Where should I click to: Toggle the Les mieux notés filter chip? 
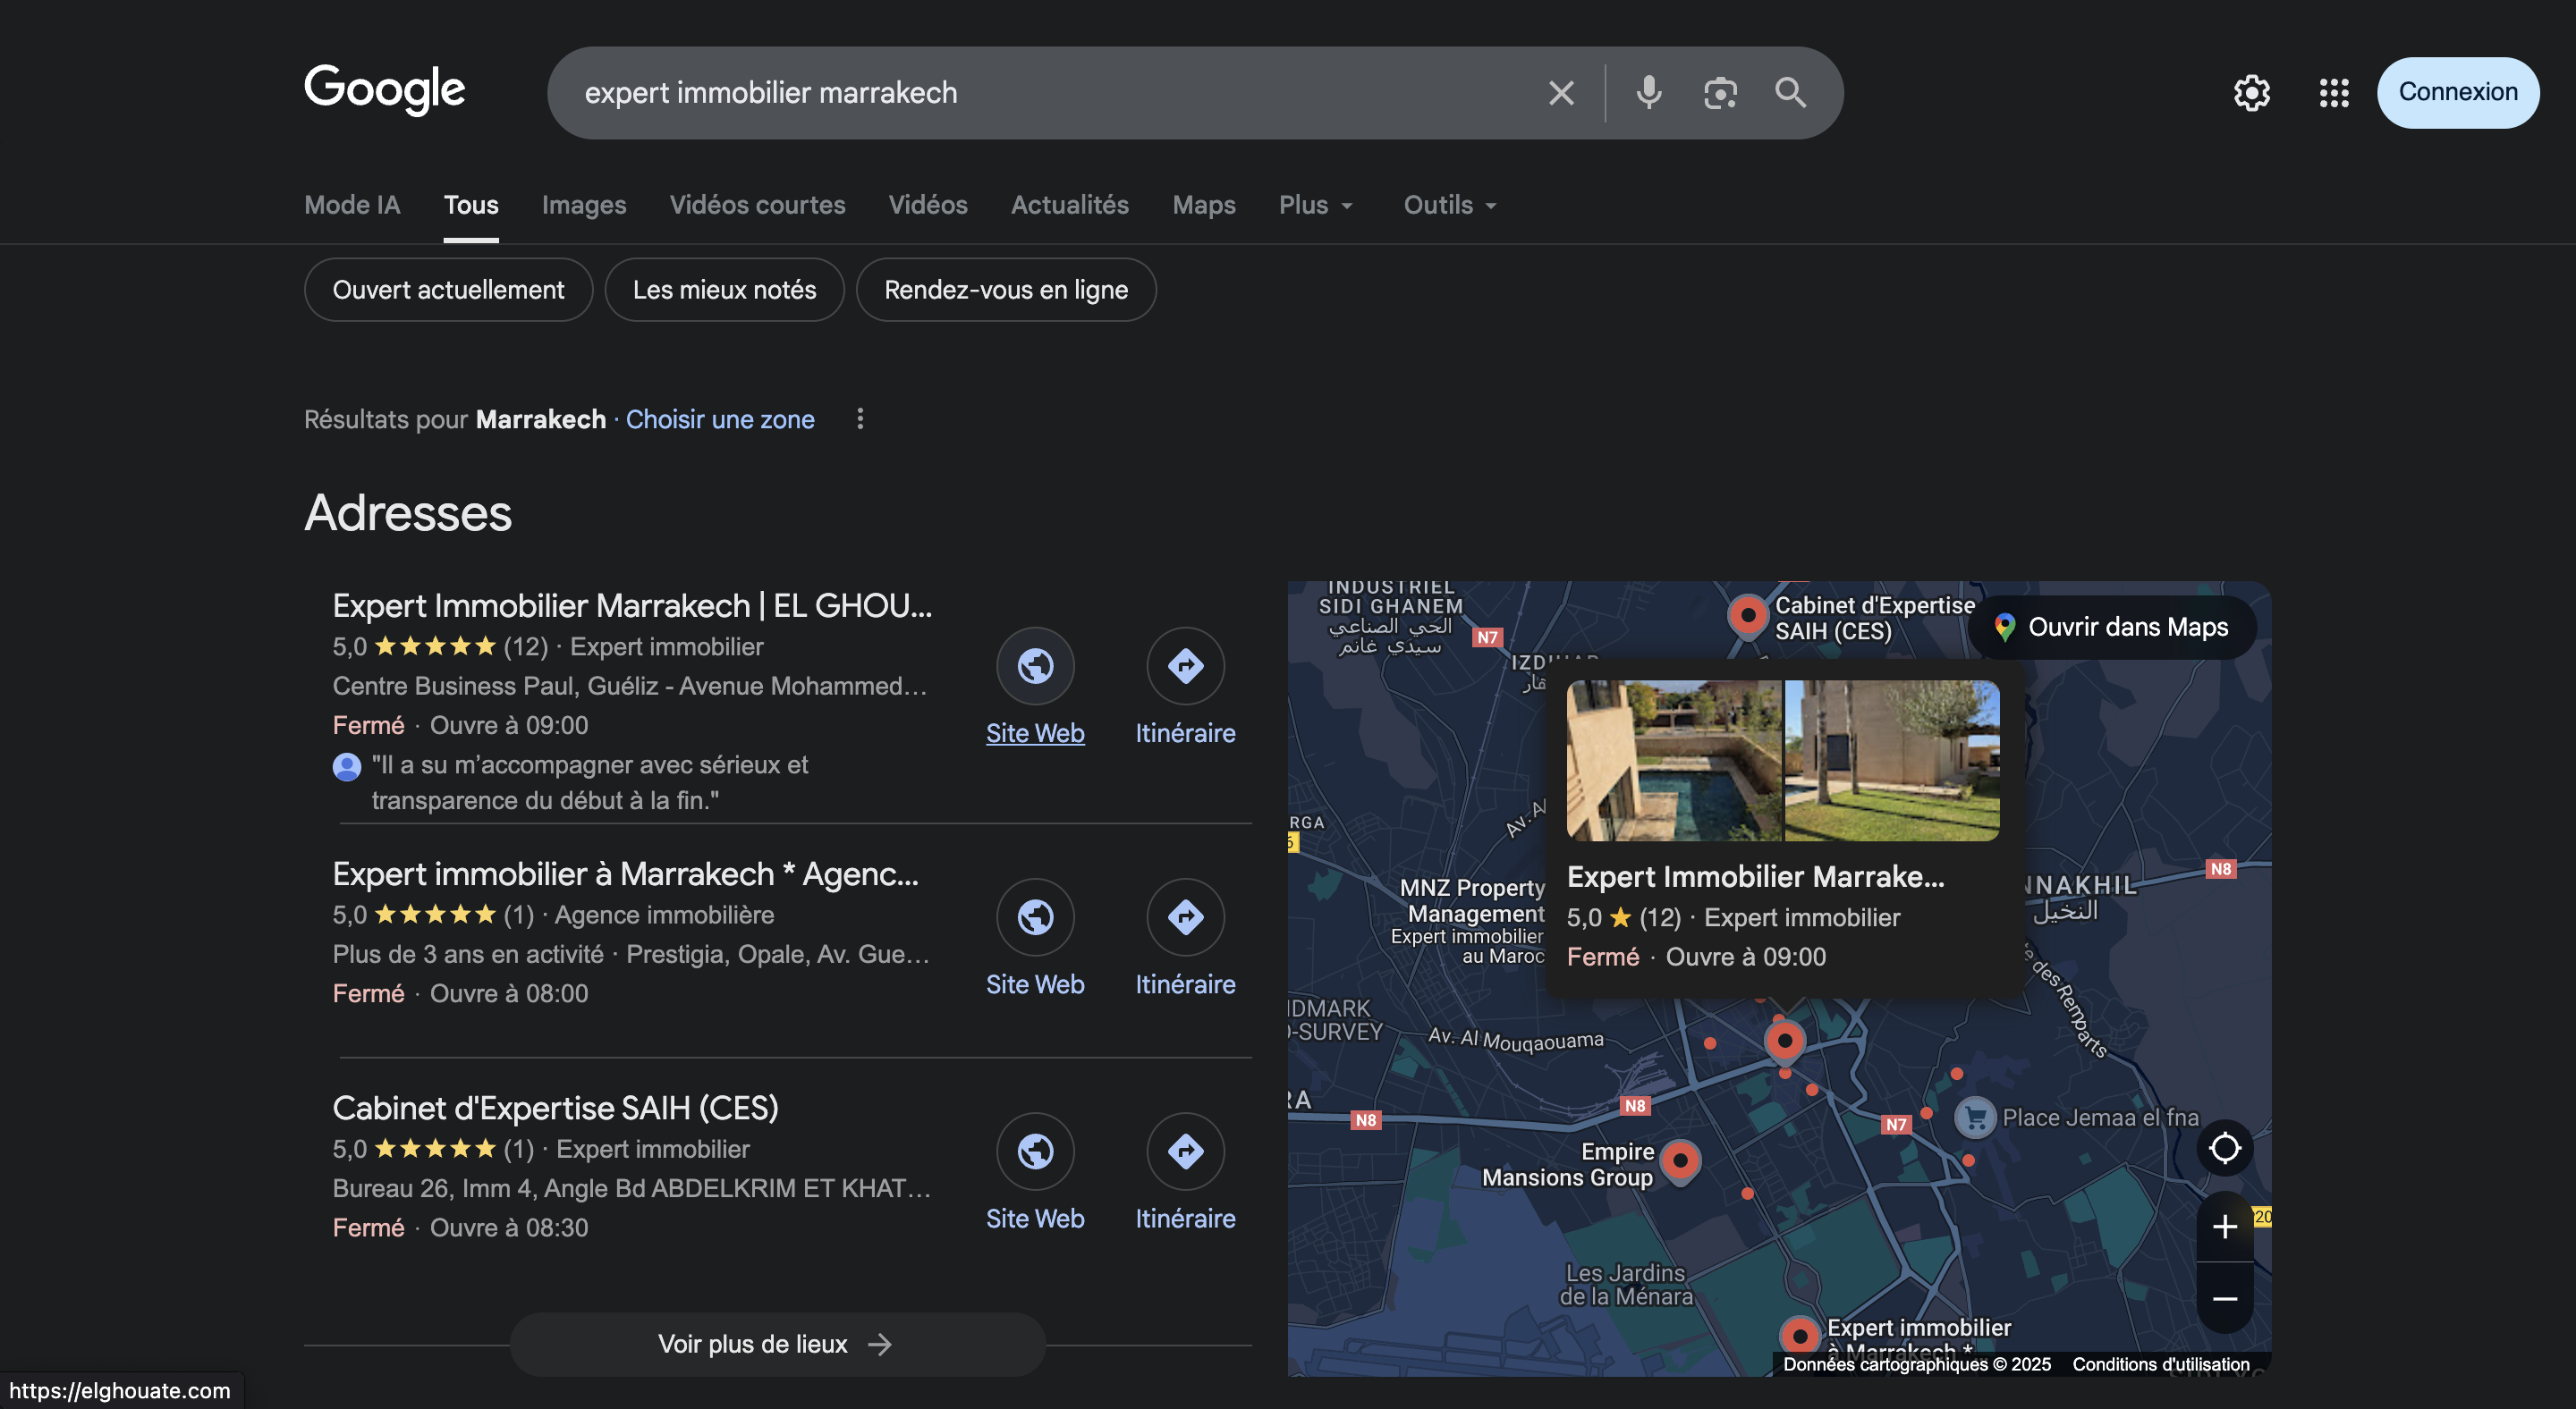point(724,290)
